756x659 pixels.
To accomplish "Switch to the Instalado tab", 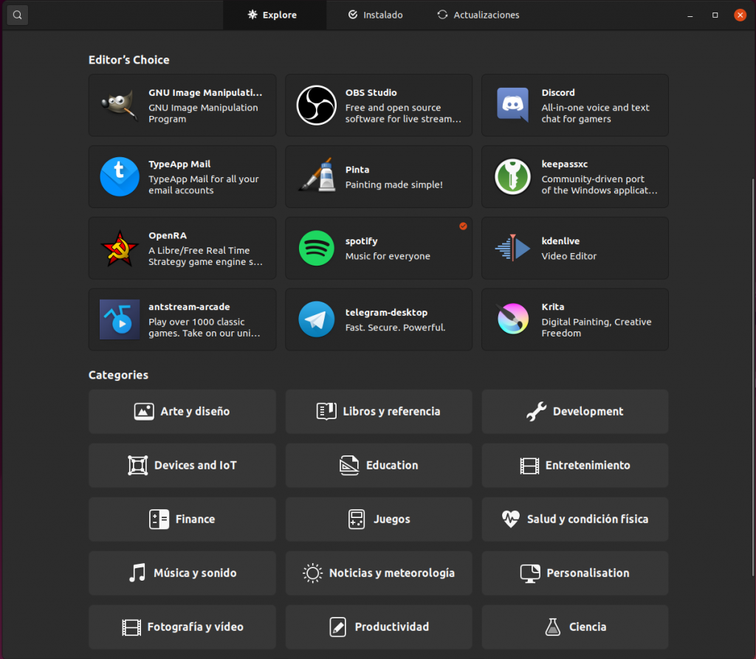I will [x=375, y=15].
